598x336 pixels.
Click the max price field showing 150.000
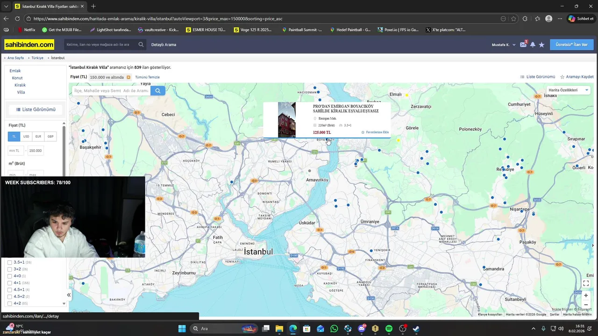coord(36,151)
